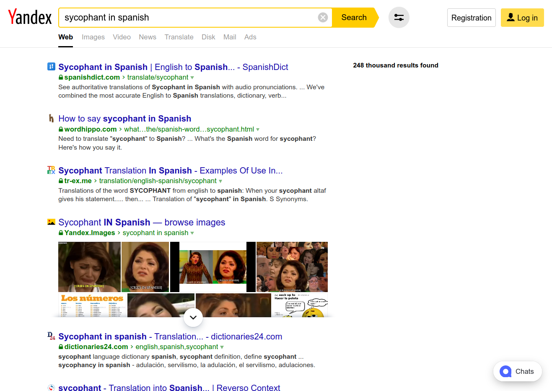Open SpanishDict Sycophant in Spanish result

[x=173, y=67]
